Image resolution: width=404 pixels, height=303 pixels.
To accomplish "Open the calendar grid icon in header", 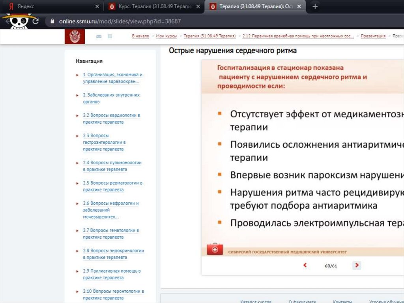I will pyautogui.click(x=110, y=36).
